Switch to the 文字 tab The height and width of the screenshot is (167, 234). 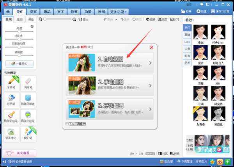click(60, 12)
